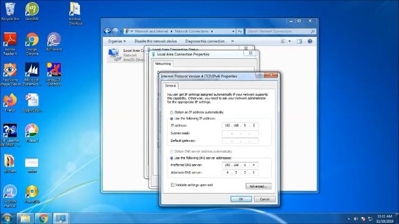Screen dimensions: 399x224
Task: Toggle the preview pane icon
Action: [x=299, y=41]
